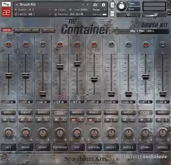Mute the LEFT channel with M button
The height and width of the screenshot is (165, 171).
point(5,120)
